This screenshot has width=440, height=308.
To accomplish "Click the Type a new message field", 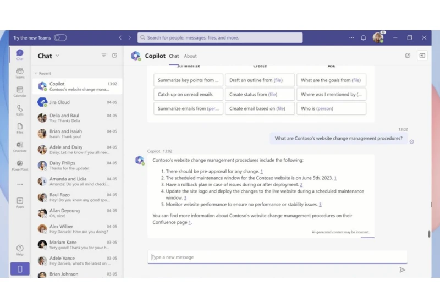I will 278,257.
